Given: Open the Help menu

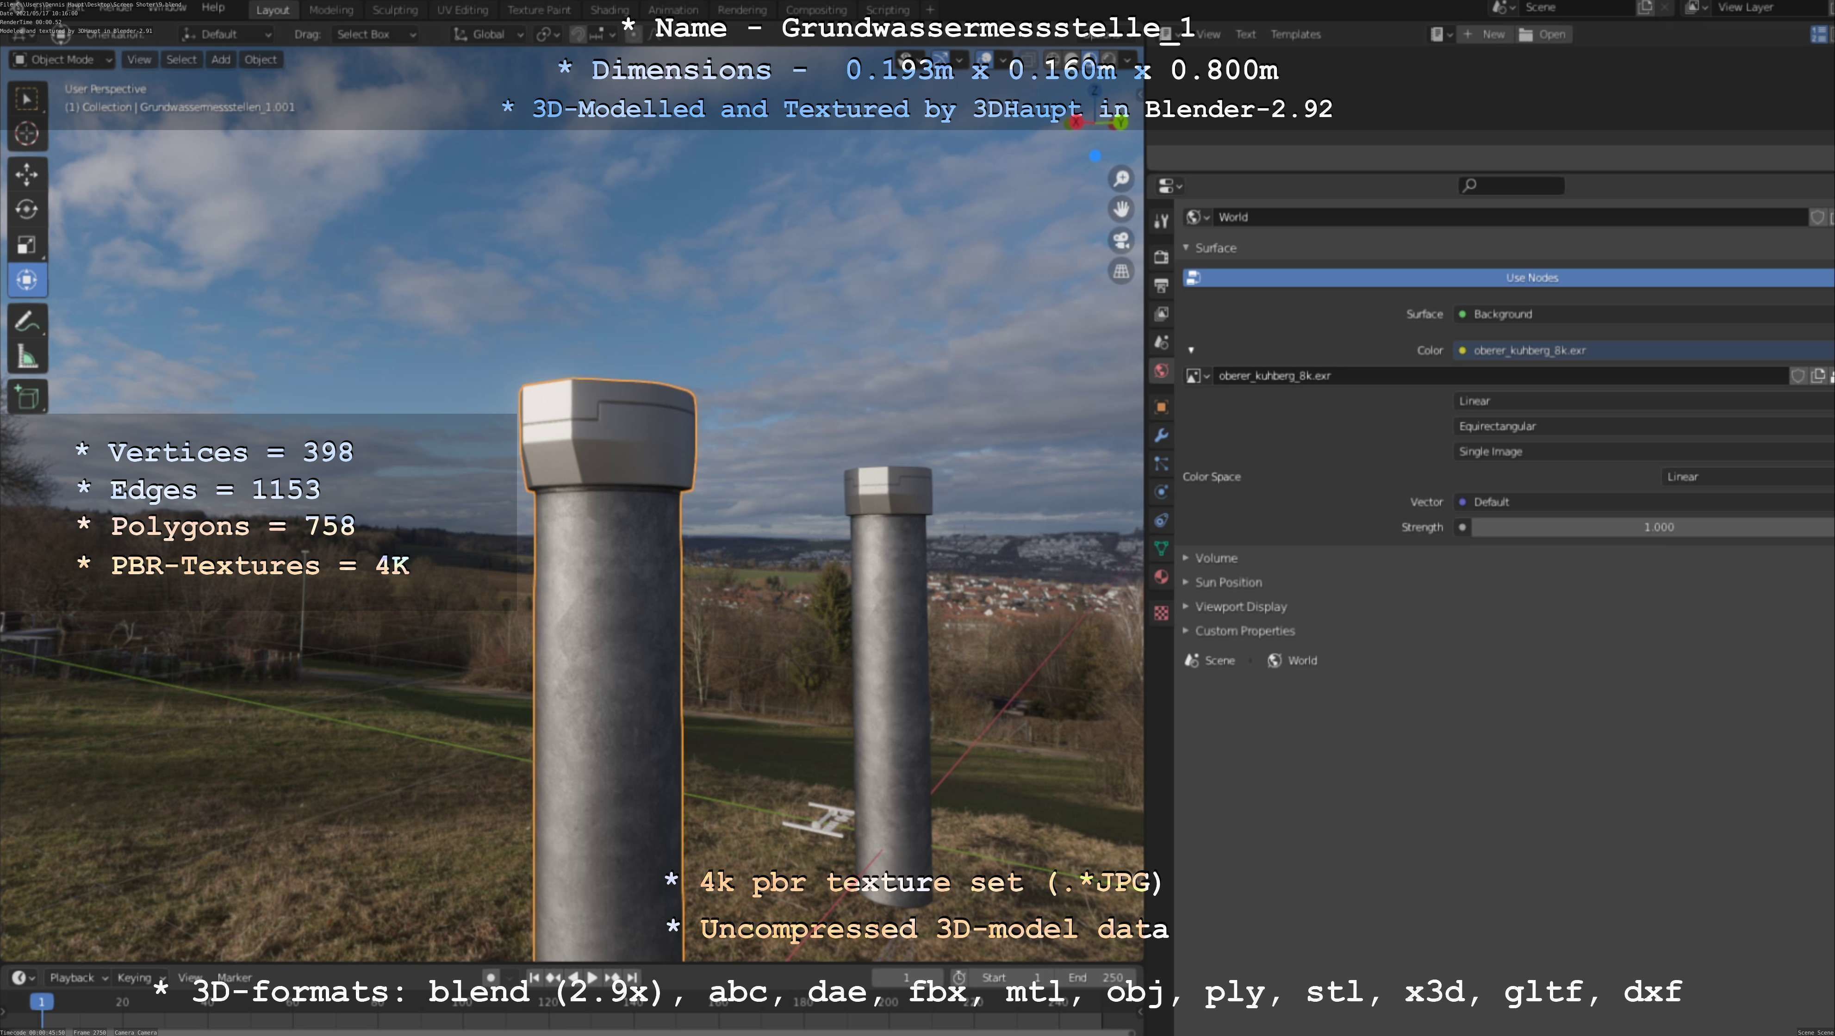Looking at the screenshot, I should (x=213, y=8).
